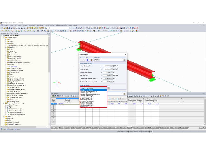Open the Módulos adicionais menu
Viewport: 206px width, 154px height.
point(61,25)
